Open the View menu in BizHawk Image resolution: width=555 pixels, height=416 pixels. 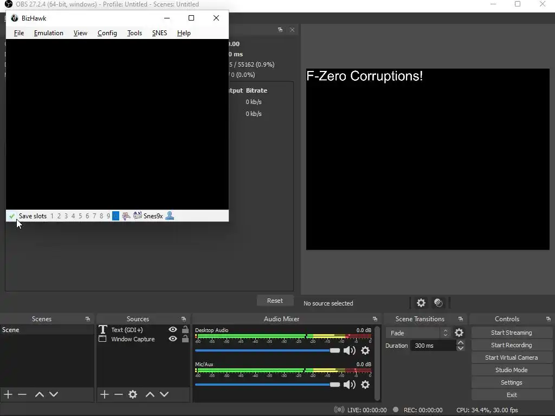[80, 33]
